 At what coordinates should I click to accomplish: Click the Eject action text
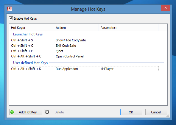(x=59, y=51)
